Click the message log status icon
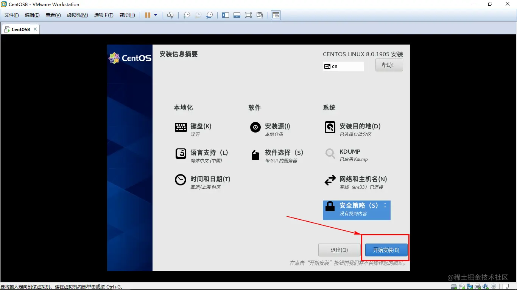517x290 pixels. 506,287
